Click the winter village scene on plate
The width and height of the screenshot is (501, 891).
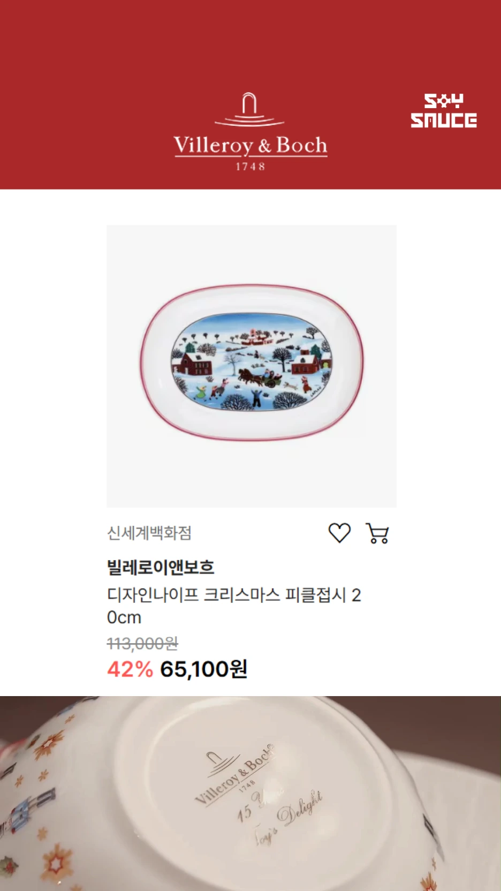pyautogui.click(x=252, y=363)
